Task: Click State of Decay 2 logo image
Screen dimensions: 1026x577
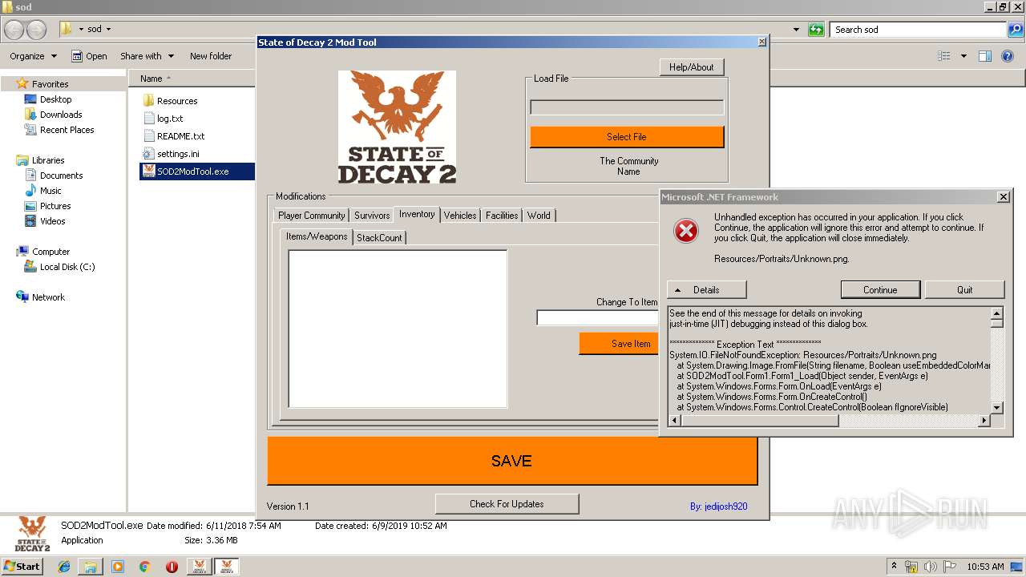Action: 397,127
